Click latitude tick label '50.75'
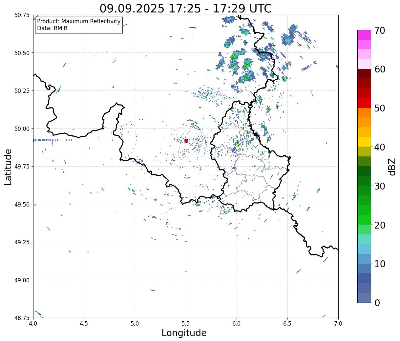Viewport: 400px width, 341px height. [22, 15]
